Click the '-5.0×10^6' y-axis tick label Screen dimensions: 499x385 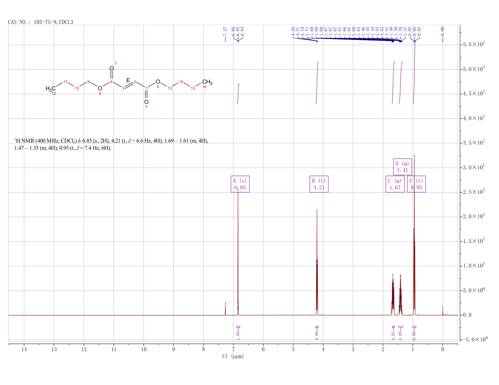(475, 340)
